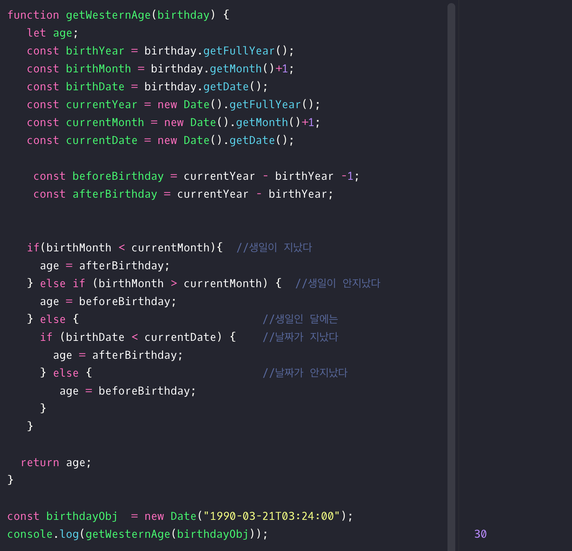
Task: Click the 'else if (birthMonth > currentMonth)' line
Action: click(154, 283)
